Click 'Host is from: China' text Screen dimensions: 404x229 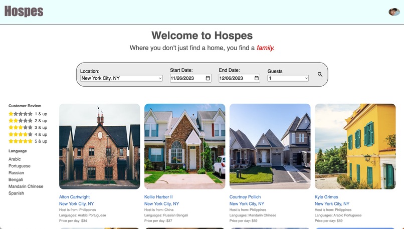point(159,210)
